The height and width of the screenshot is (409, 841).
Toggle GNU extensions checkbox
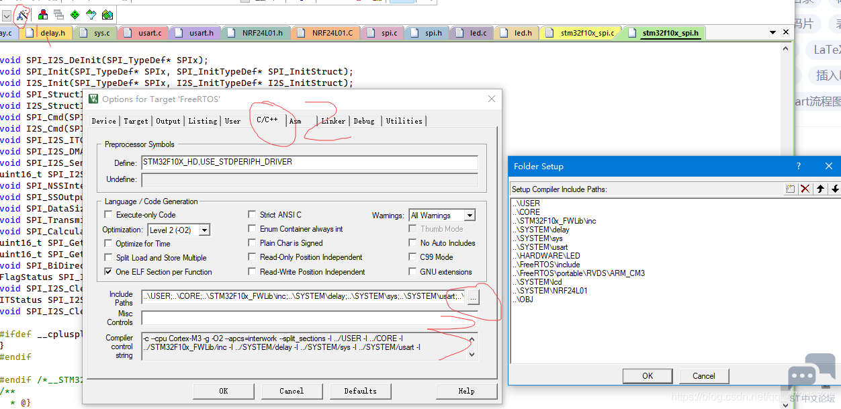click(x=413, y=272)
